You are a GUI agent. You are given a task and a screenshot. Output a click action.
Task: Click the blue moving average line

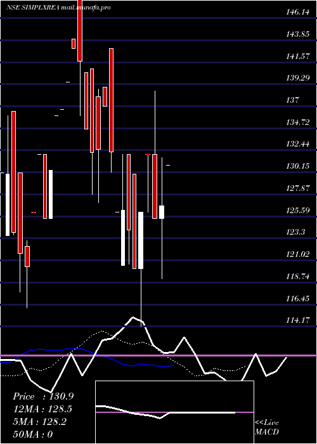[87, 357]
